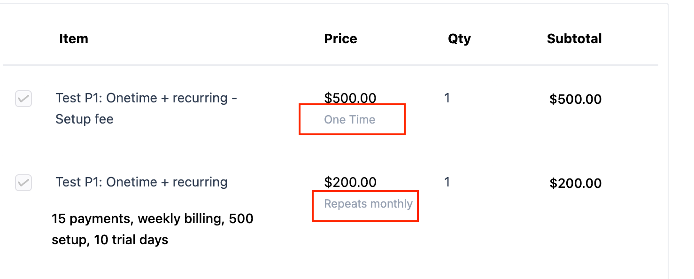Click the Repeats monthly label
Screen dimensions: 694x279
[x=368, y=204]
